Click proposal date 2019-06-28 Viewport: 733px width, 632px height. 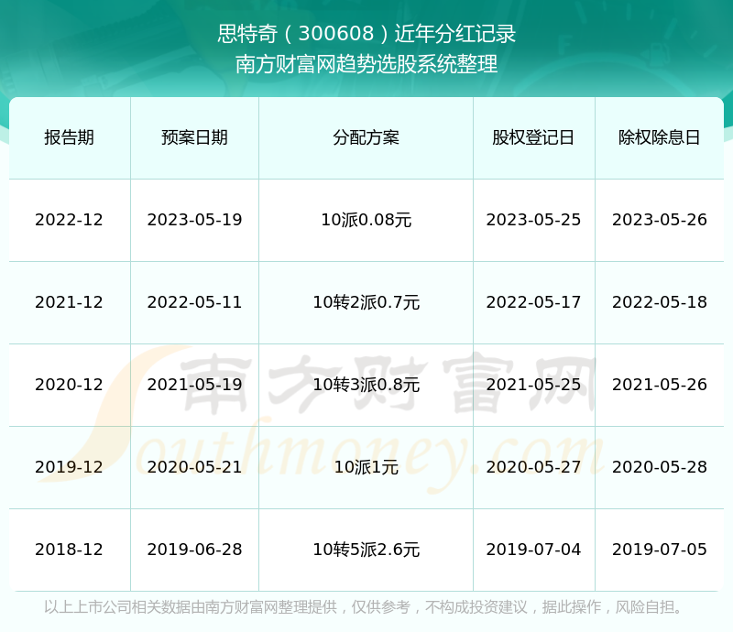194,550
